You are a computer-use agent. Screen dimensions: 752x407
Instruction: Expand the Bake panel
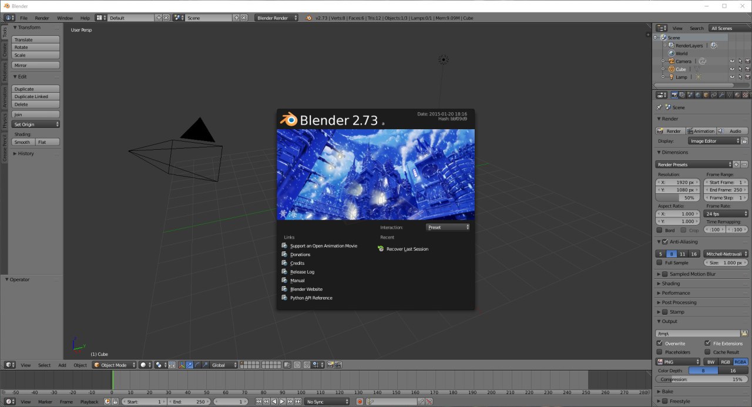(x=666, y=391)
